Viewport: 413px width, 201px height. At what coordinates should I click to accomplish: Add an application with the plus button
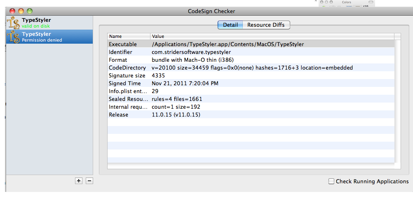78,181
